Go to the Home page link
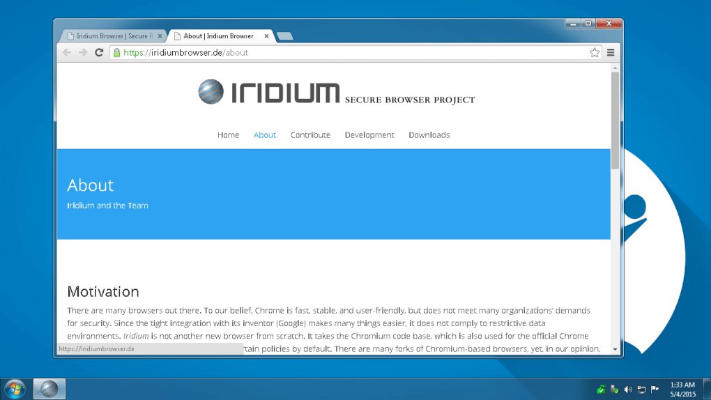The width and height of the screenshot is (711, 400). (x=228, y=135)
